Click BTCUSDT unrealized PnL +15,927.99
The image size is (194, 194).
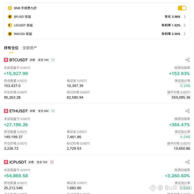[16, 74]
